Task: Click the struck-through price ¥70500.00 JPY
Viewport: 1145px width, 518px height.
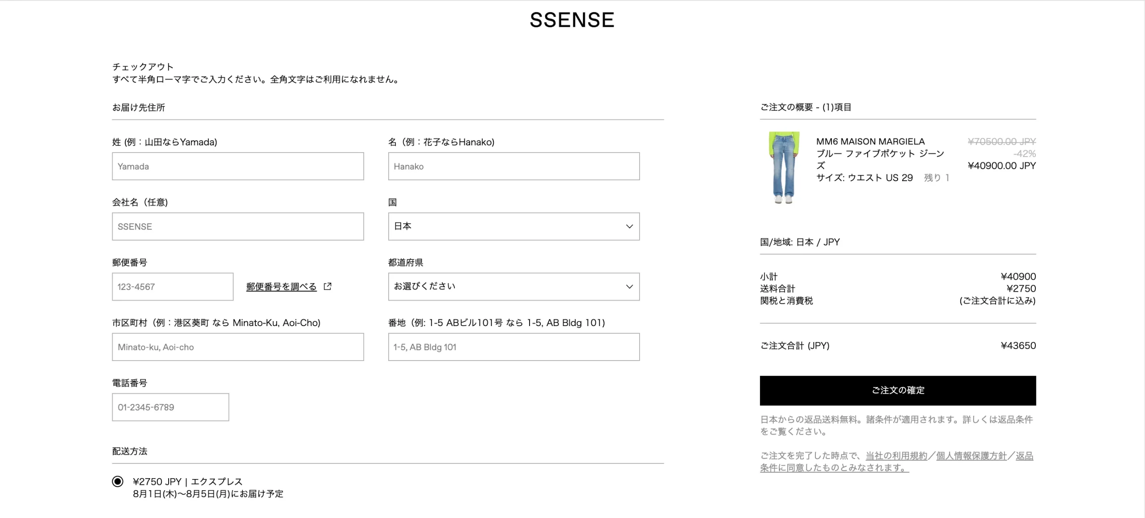Action: click(1002, 141)
